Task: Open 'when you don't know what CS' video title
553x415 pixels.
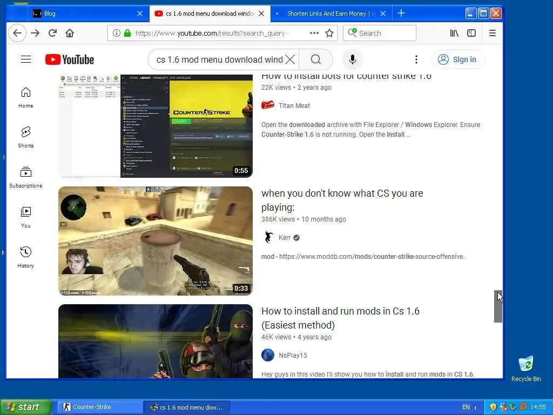Action: click(x=342, y=200)
